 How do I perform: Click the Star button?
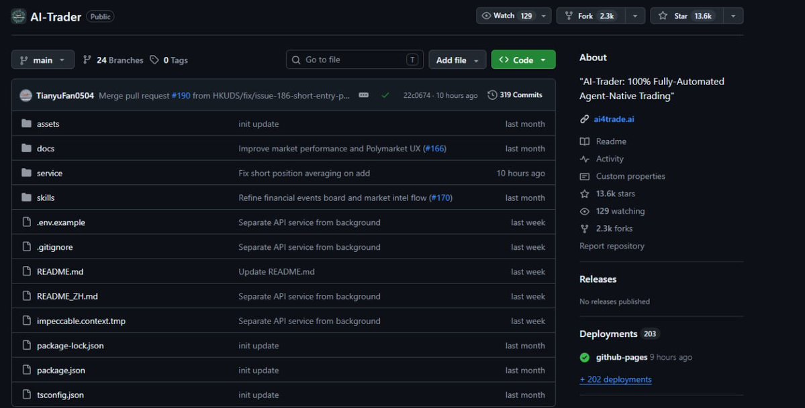point(687,16)
